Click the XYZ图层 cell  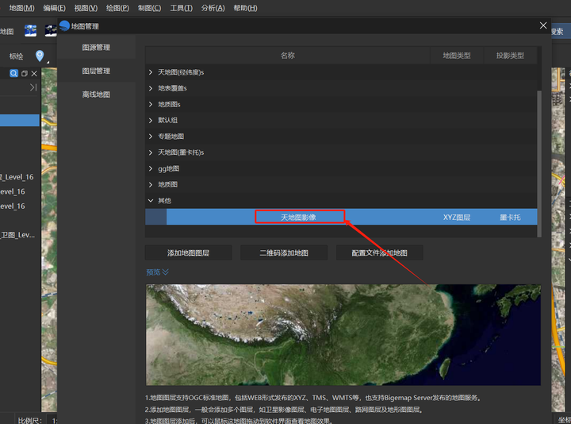(457, 218)
